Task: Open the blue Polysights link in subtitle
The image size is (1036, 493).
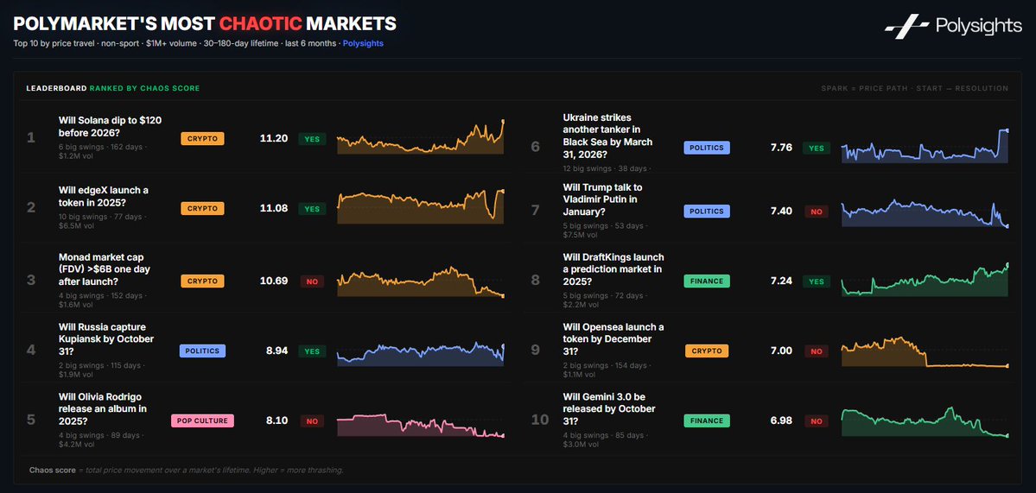Action: 363,43
